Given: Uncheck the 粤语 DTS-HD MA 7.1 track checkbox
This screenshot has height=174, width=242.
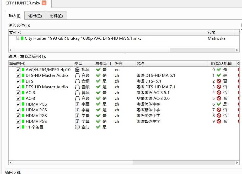Looking at the screenshot, I should coord(18,87).
